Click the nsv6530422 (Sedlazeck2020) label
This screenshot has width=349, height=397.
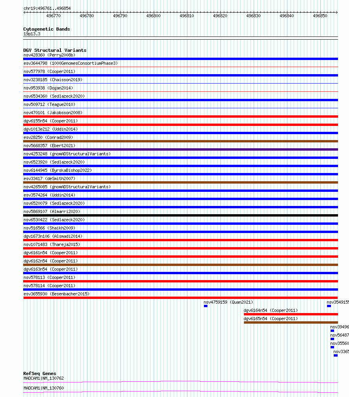tap(54, 220)
